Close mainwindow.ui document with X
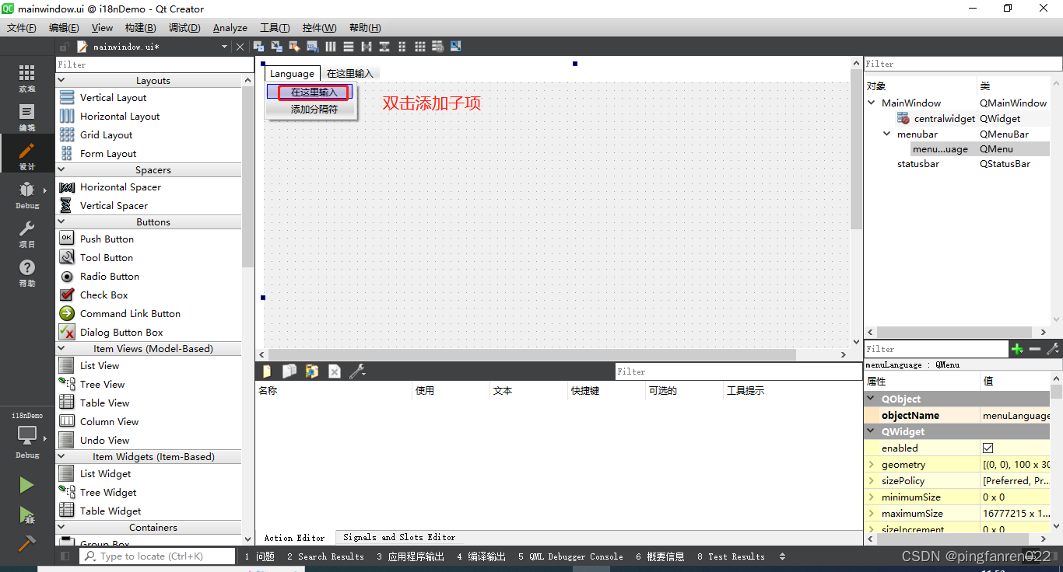Image resolution: width=1063 pixels, height=572 pixels. tap(240, 47)
